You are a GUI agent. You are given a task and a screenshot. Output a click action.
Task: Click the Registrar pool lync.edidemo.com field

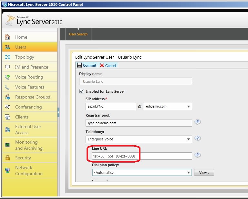click(x=139, y=123)
